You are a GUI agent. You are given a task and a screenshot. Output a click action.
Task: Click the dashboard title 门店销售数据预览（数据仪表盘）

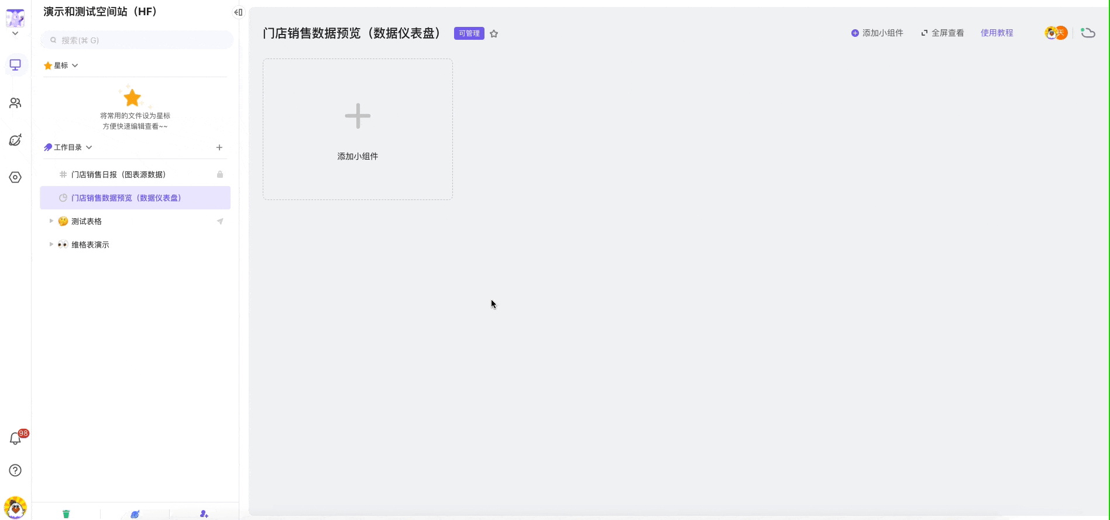click(x=352, y=33)
